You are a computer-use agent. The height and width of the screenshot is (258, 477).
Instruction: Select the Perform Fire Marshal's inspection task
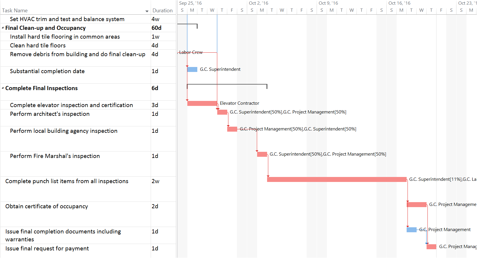point(55,156)
